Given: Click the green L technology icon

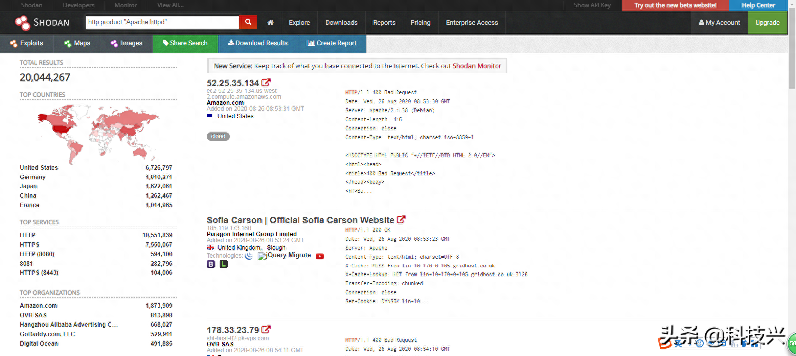Looking at the screenshot, I should [x=224, y=264].
